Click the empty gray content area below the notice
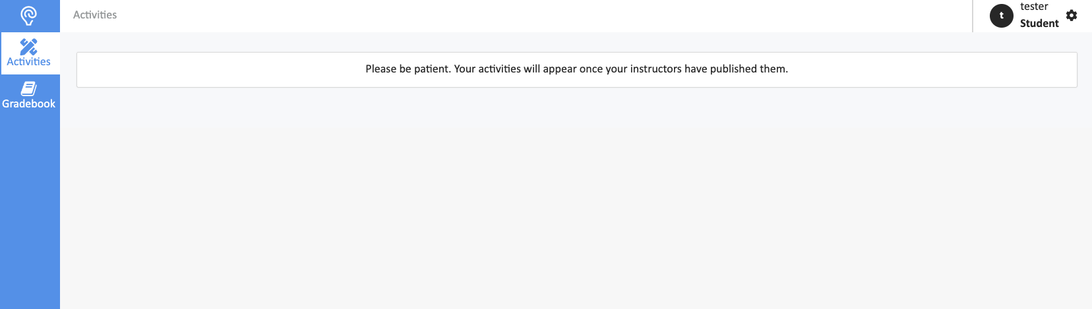 (576, 198)
